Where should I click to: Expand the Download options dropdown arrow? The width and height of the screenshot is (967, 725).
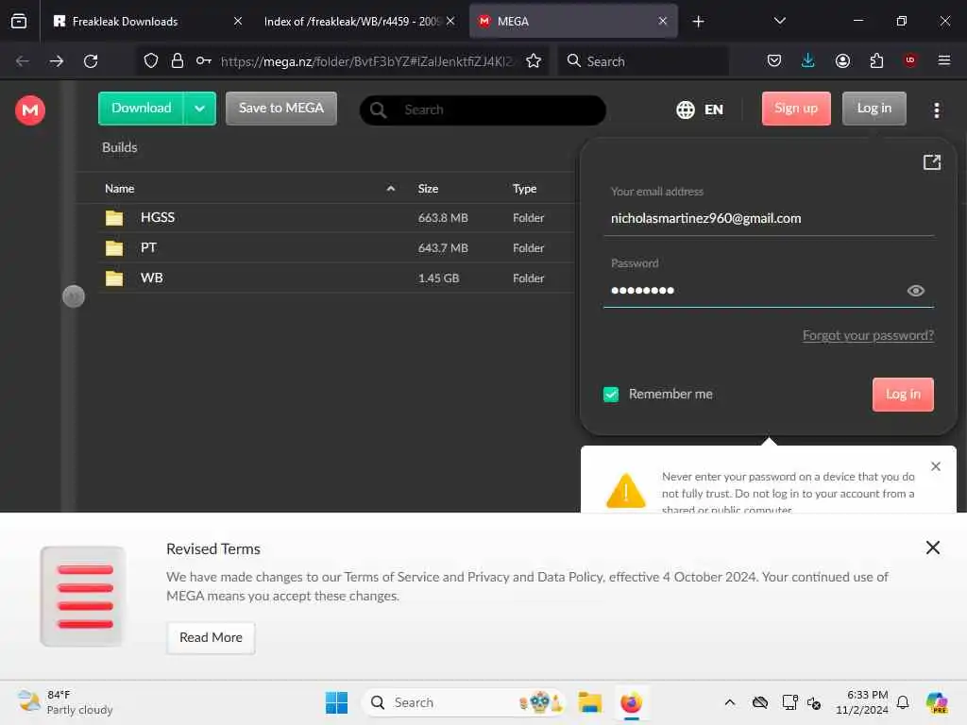199,109
